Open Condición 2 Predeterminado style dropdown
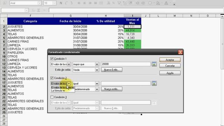 click(97, 89)
